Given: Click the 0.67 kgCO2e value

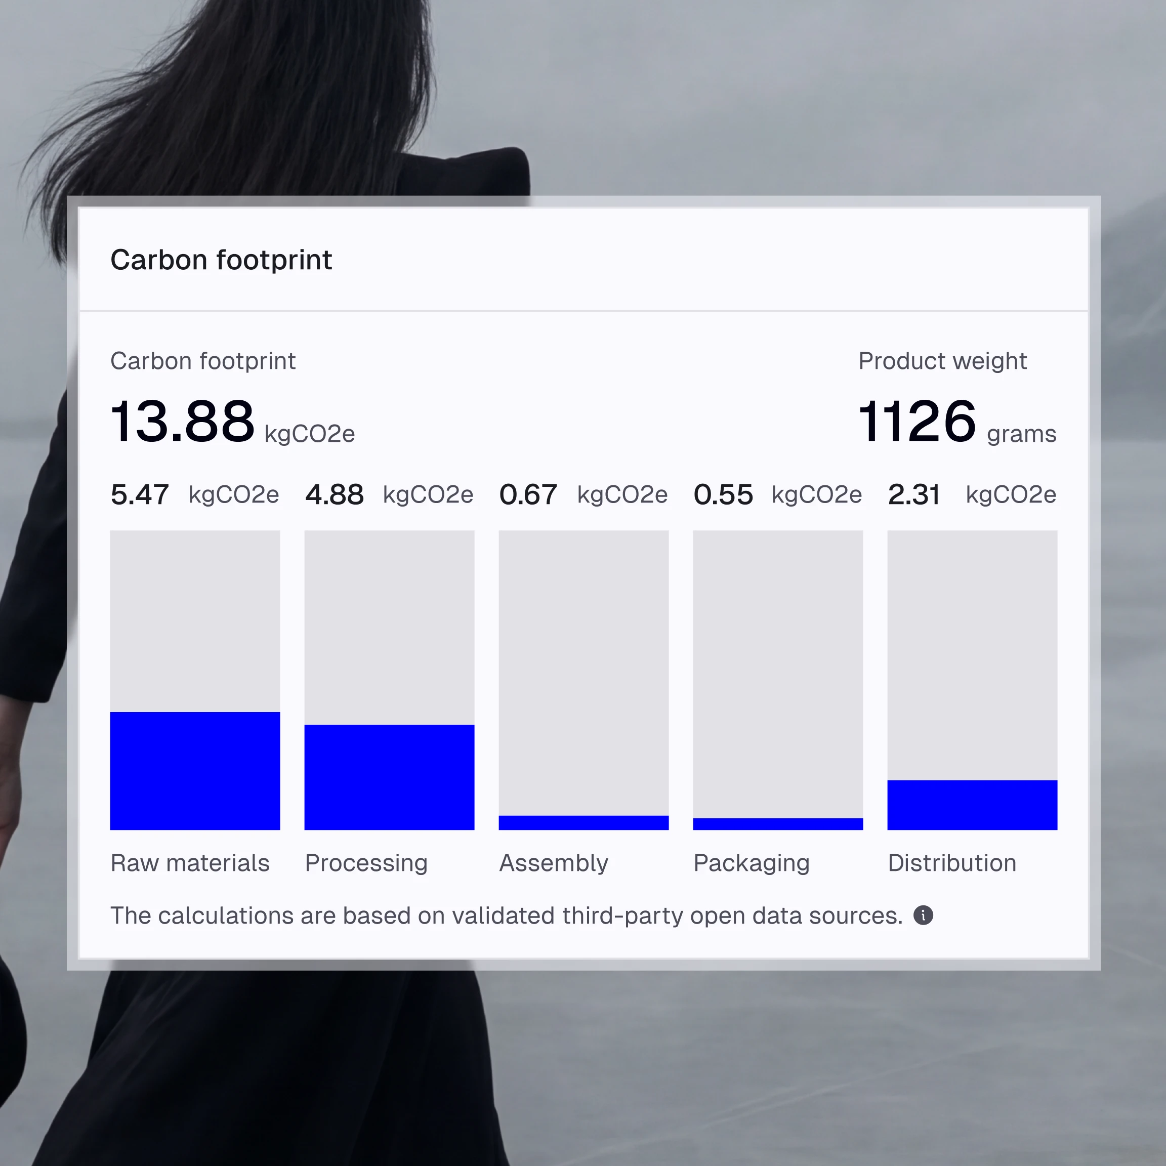Looking at the screenshot, I should click(x=583, y=494).
